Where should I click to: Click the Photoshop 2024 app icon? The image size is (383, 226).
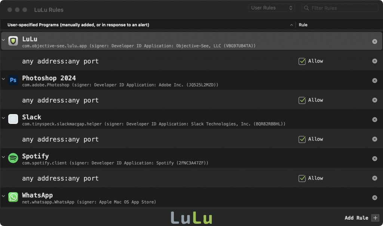[x=13, y=80]
